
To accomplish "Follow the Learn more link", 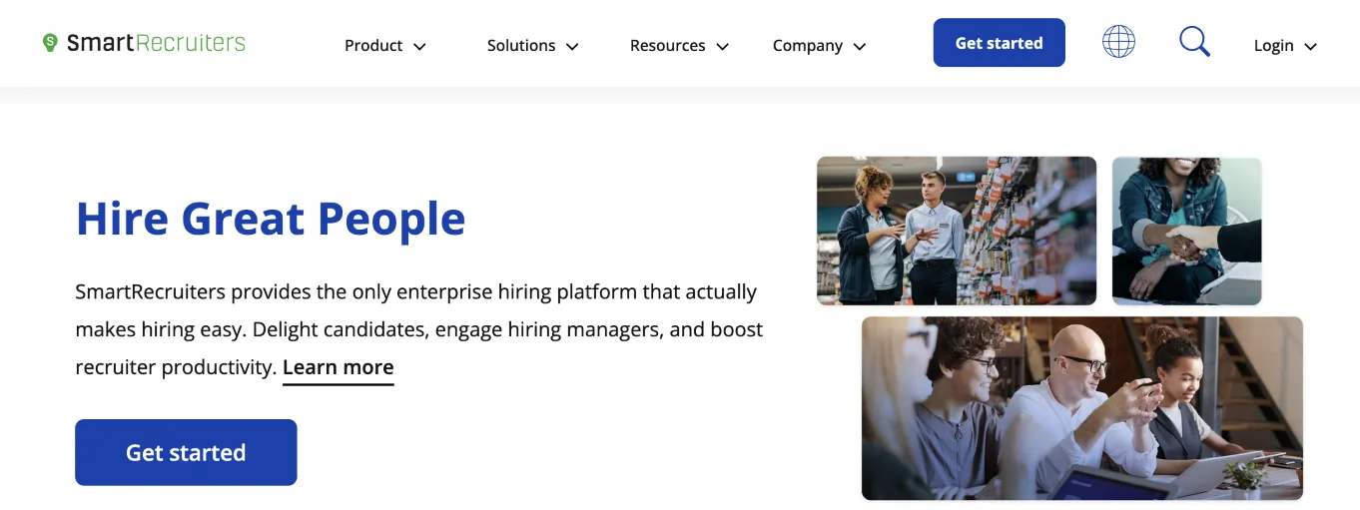I will [339, 367].
